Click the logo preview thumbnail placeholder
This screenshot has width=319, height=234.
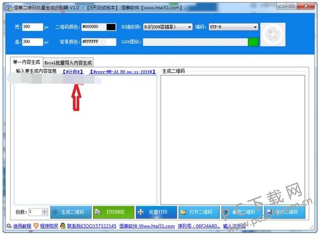[x=273, y=35]
